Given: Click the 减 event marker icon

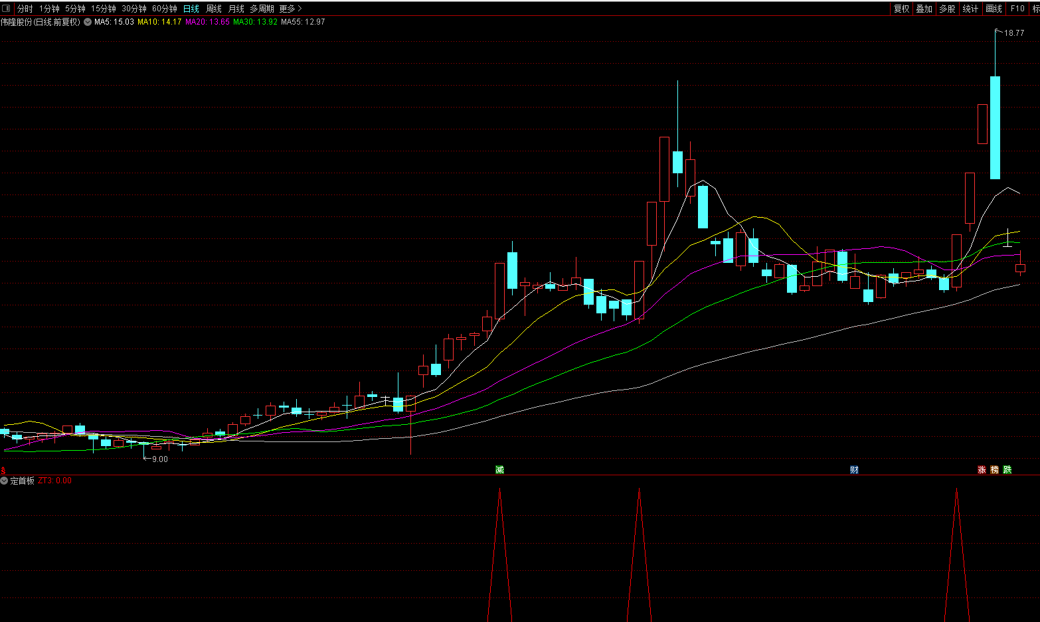Looking at the screenshot, I should tap(499, 469).
